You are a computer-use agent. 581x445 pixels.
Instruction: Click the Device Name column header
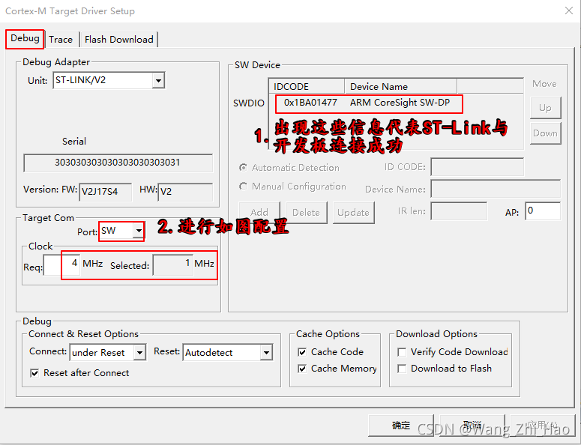(x=401, y=87)
